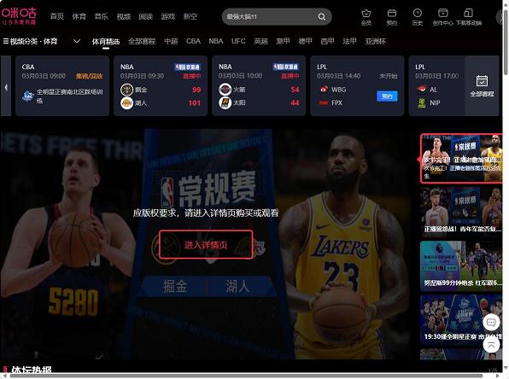Select the 努涅斯99分钟绝杀 video thumbnail
The width and height of the screenshot is (509, 379).
(461, 265)
